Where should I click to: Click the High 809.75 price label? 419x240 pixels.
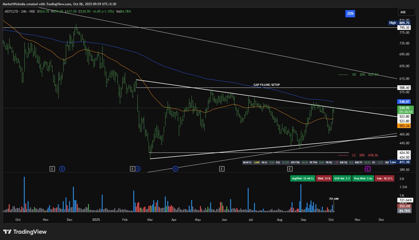click(400, 23)
